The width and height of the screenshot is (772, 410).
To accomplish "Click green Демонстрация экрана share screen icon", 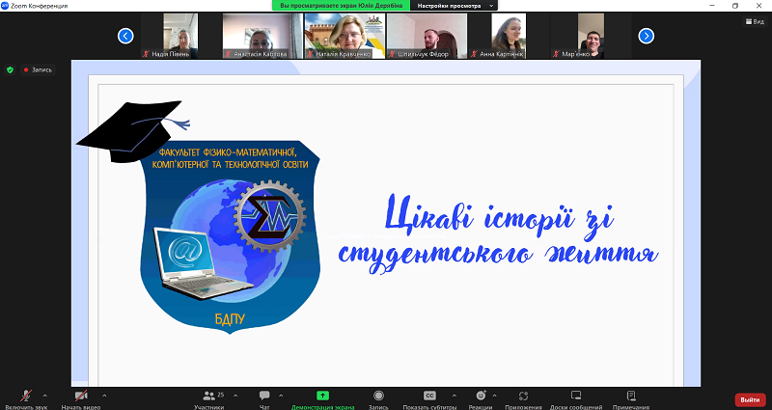I will pos(322,396).
